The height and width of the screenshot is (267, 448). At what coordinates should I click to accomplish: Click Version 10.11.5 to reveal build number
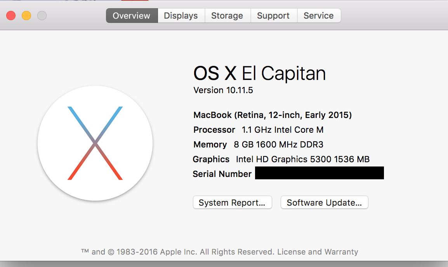coord(223,90)
